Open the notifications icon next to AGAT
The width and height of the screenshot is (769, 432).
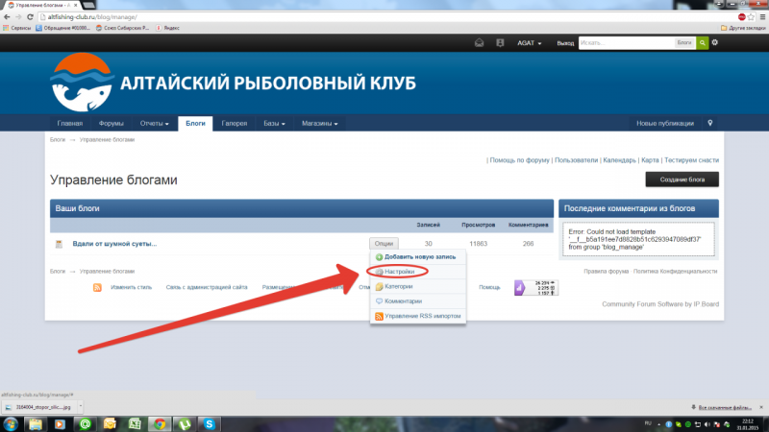pyautogui.click(x=500, y=43)
